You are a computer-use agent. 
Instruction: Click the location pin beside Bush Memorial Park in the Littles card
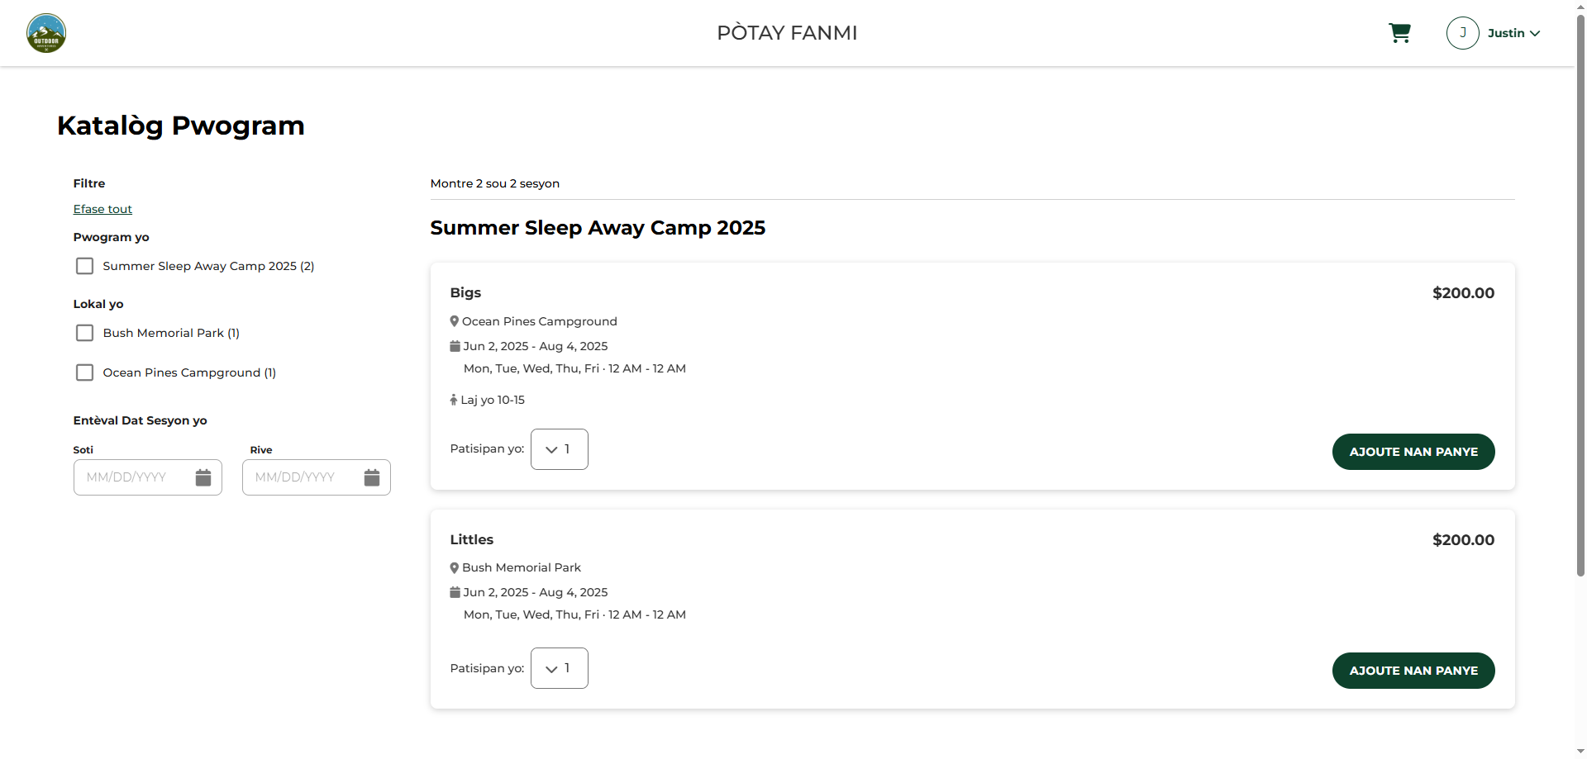[x=454, y=567]
